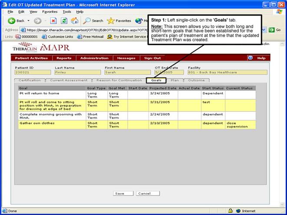
Task: Switch to the Current Assessment tab
Action: tap(68, 80)
